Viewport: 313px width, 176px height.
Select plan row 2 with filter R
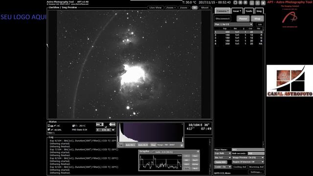[238, 35]
